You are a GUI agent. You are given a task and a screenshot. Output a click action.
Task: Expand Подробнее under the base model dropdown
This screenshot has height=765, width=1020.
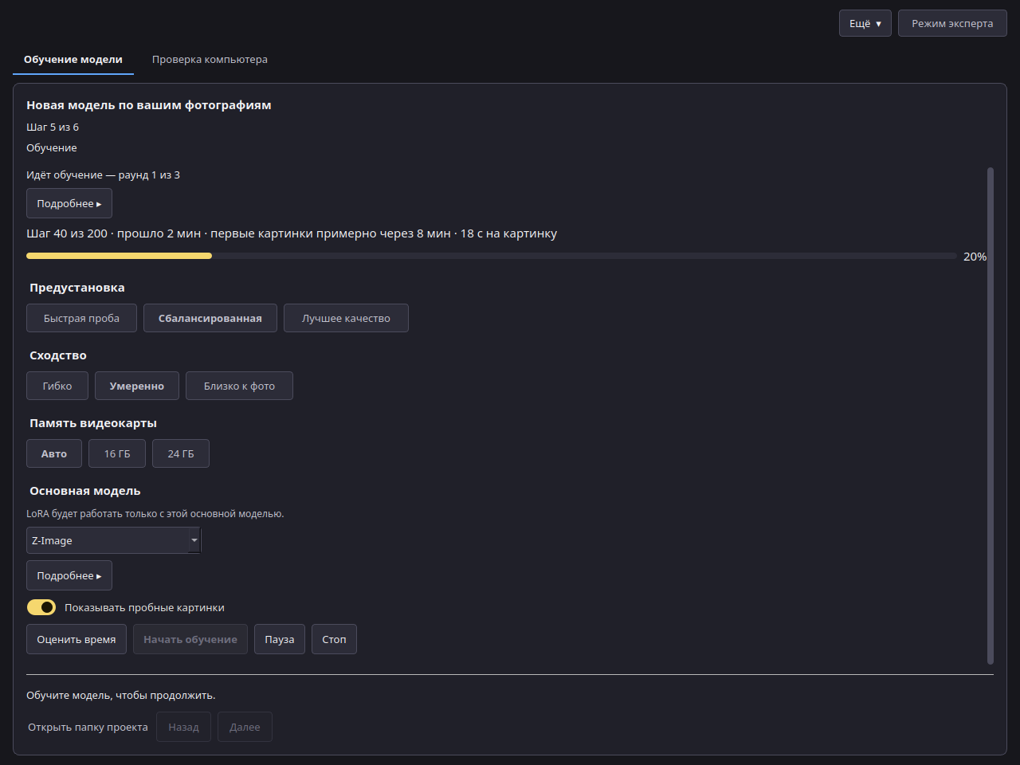click(69, 575)
